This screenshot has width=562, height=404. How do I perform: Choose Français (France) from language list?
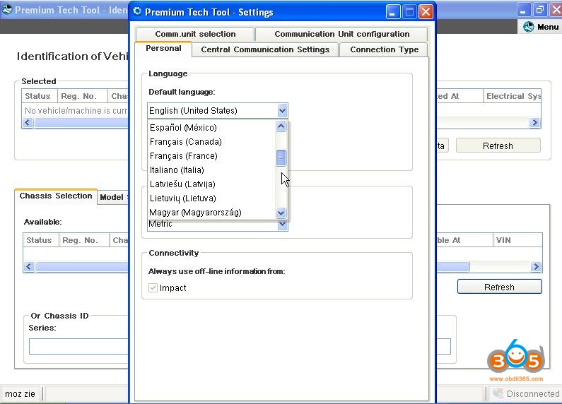coord(211,156)
